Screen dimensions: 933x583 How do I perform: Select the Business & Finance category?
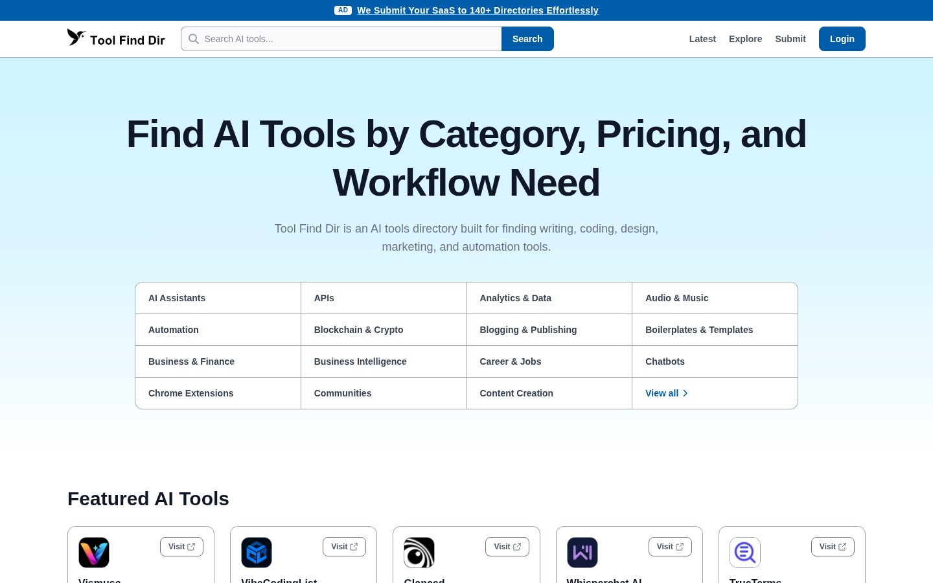(218, 361)
